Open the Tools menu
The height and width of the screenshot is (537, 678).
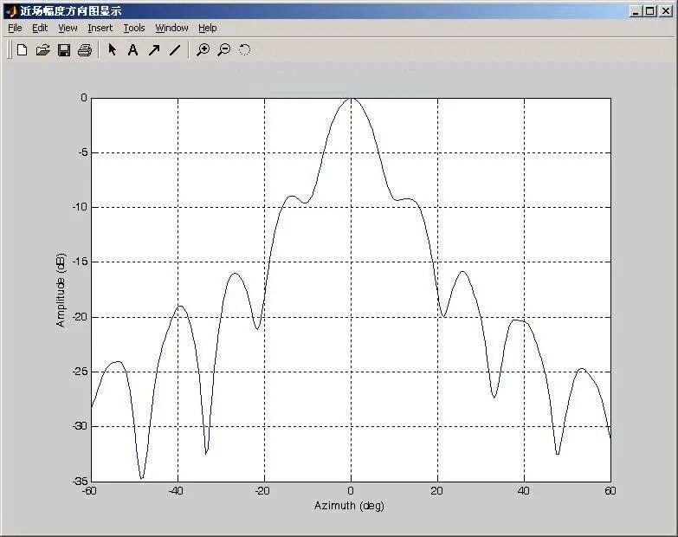tap(134, 28)
